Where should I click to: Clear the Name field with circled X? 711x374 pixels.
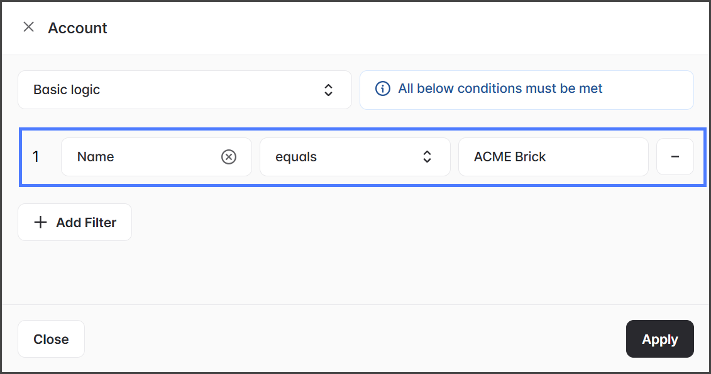pyautogui.click(x=229, y=157)
